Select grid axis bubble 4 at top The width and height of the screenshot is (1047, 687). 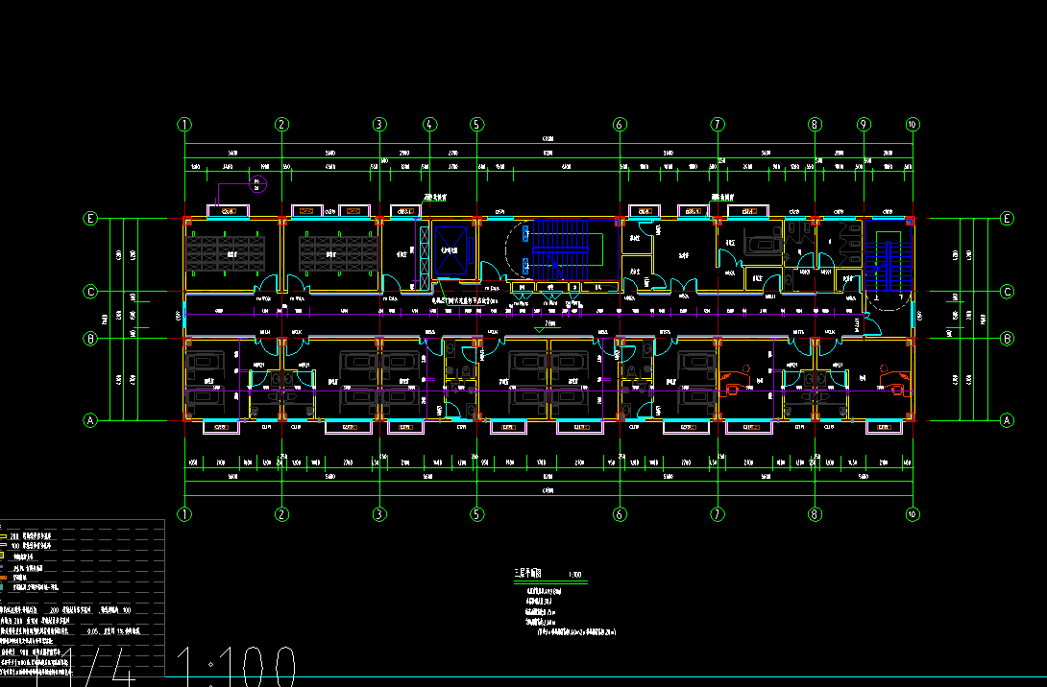point(429,125)
